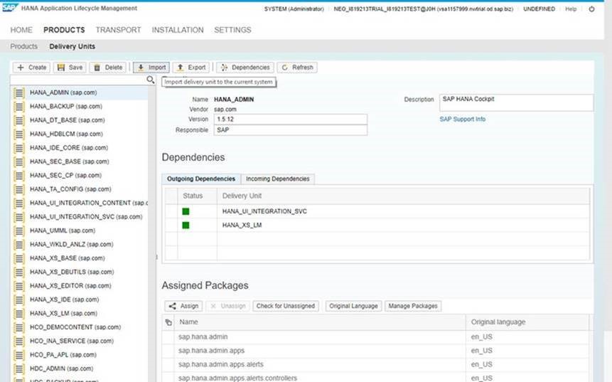Open the Dependencies view
Viewport: 612px width, 382px height.
point(245,68)
